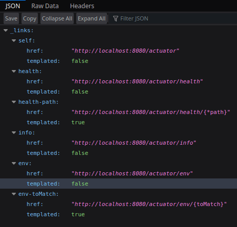237x227 pixels.
Task: Select the env-toMatch key label
Action: [38, 194]
